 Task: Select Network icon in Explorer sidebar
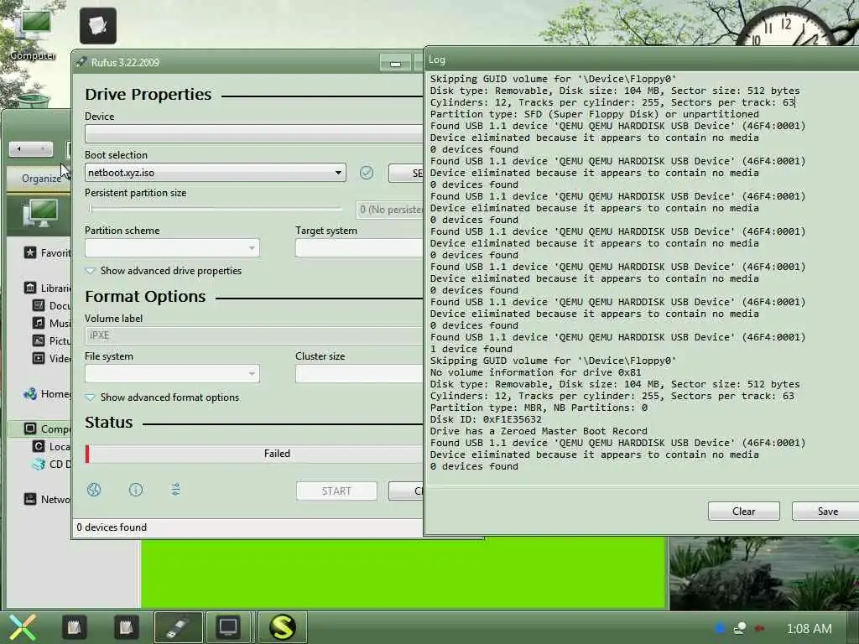(30, 499)
